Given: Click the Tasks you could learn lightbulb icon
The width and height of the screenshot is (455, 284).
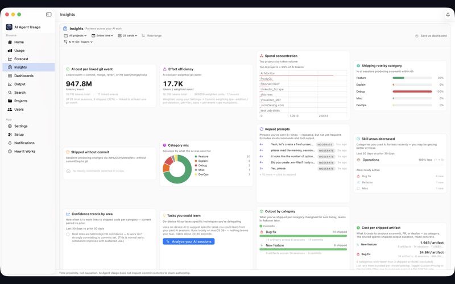Looking at the screenshot, I should pos(164,216).
